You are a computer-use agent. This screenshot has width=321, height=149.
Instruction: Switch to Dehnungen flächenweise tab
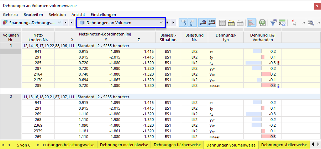(x=177, y=145)
